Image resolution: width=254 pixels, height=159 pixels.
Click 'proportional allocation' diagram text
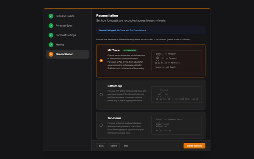pyautogui.click(x=162, y=125)
